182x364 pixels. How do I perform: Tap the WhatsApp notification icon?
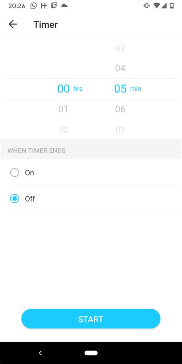pyautogui.click(x=34, y=6)
